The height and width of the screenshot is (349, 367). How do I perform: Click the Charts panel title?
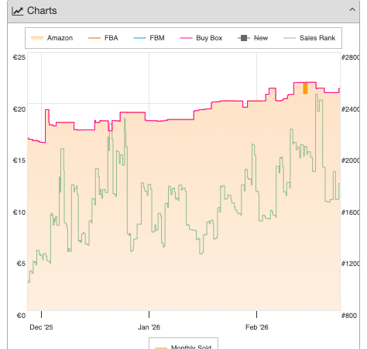click(x=42, y=11)
